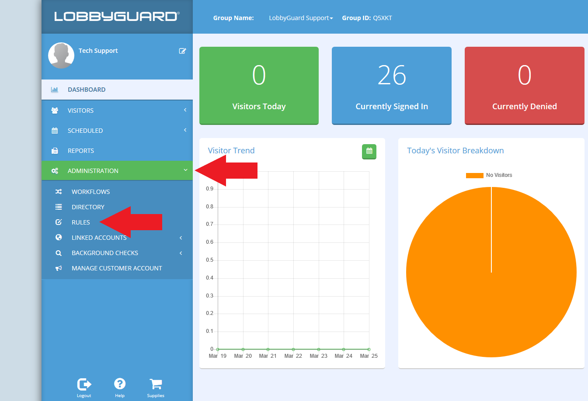Select the Administration menu item
The height and width of the screenshot is (401, 588).
click(117, 171)
